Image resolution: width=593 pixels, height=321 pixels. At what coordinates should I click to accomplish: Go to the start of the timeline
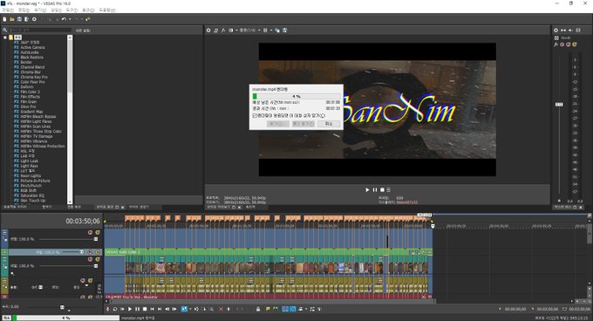click(x=153, y=309)
